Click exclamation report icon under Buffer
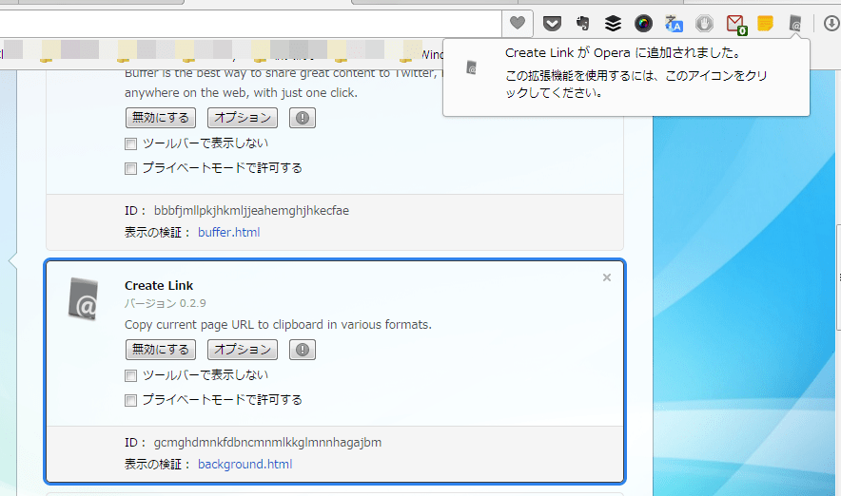The width and height of the screenshot is (841, 496). [303, 118]
